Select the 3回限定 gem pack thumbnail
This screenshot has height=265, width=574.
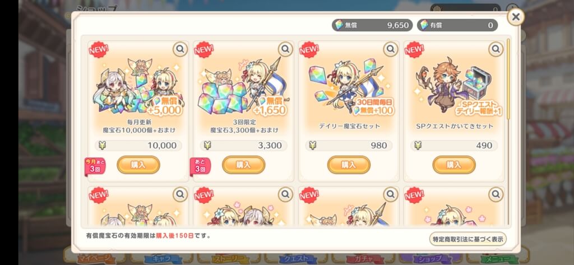[x=243, y=86]
